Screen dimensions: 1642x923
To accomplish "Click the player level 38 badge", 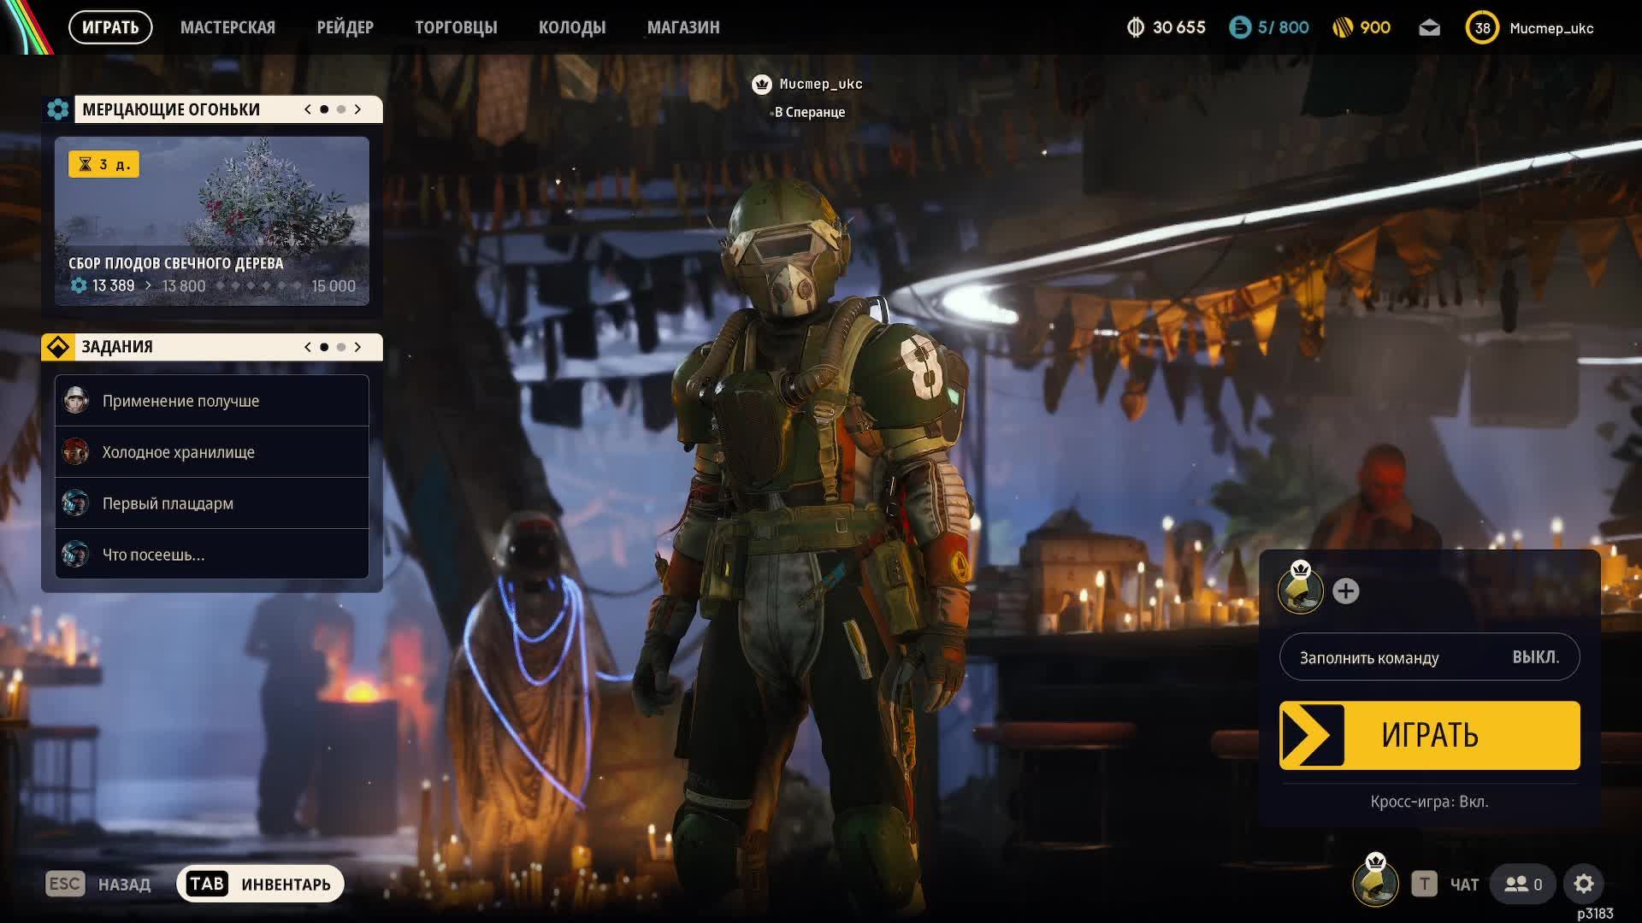I will tap(1482, 28).
